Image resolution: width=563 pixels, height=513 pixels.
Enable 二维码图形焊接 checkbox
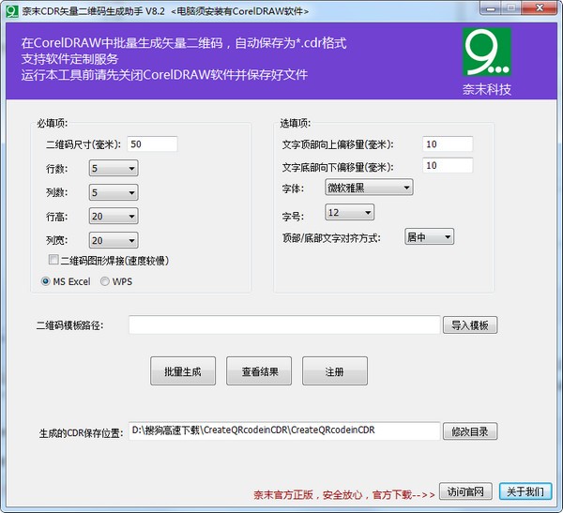(54, 260)
